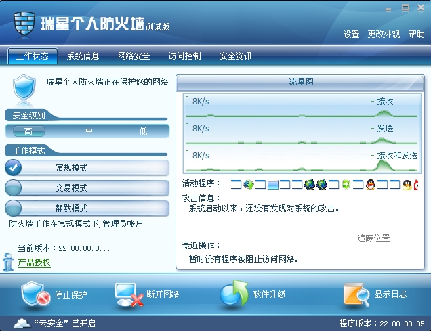Click the Rising firewall brick shield logo

(24, 23)
